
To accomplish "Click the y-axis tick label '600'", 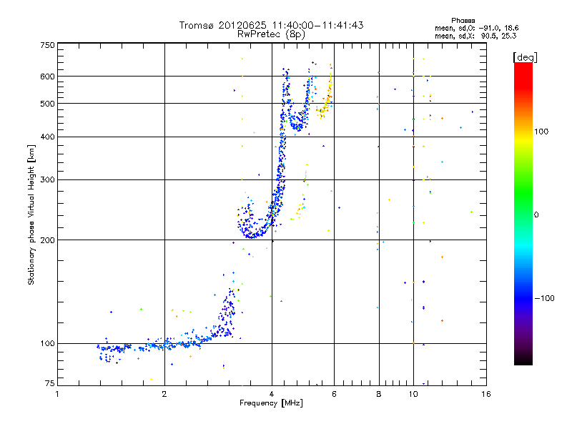I will click(x=47, y=77).
